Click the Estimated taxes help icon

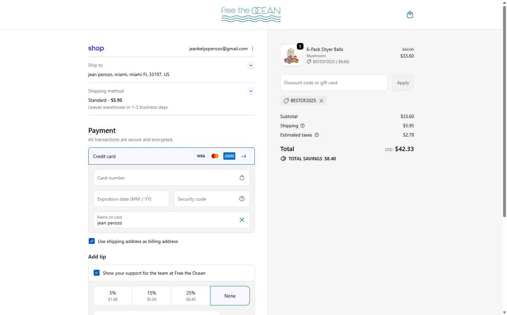317,135
